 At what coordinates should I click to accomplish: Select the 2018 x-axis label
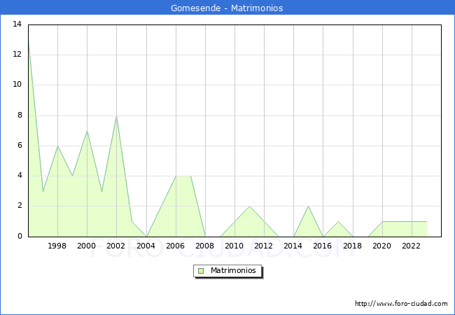[x=353, y=246]
